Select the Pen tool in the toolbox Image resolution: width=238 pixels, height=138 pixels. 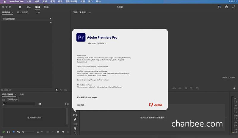tap(75, 119)
